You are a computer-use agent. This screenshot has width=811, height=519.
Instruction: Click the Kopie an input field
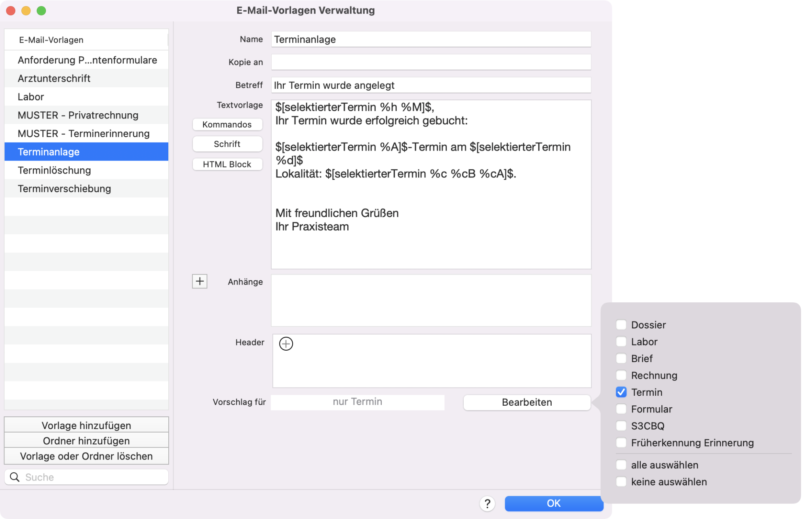pos(433,61)
